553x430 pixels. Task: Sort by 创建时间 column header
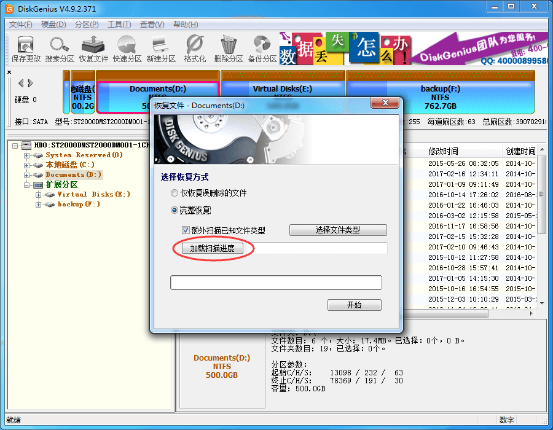point(520,151)
